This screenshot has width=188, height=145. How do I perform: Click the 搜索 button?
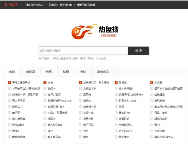click(139, 51)
